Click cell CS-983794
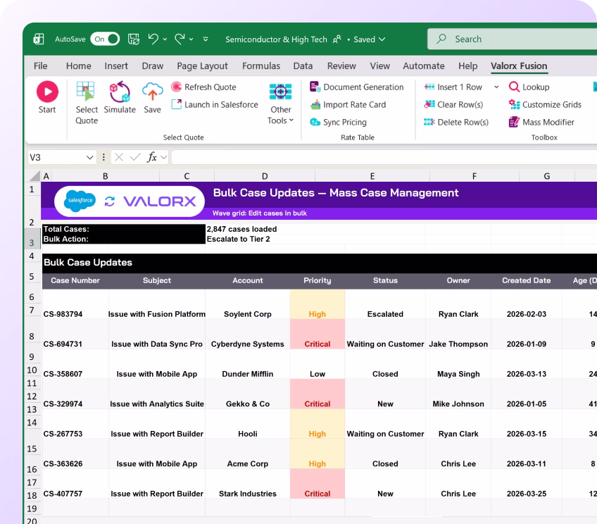The image size is (597, 524). tap(75, 305)
